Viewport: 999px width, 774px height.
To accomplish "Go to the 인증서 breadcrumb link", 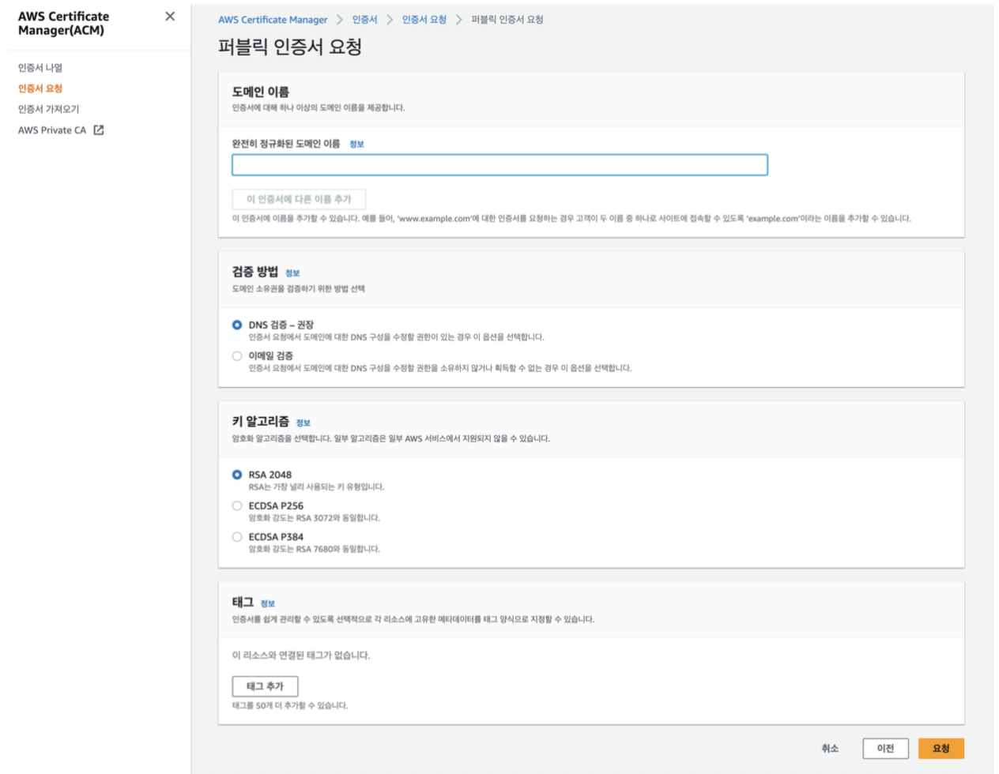I will (x=364, y=20).
